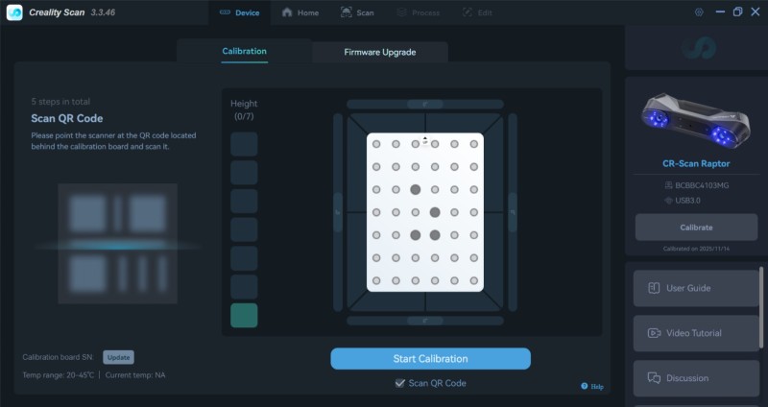This screenshot has height=407, width=768.
Task: Open the Process tab
Action: 418,12
